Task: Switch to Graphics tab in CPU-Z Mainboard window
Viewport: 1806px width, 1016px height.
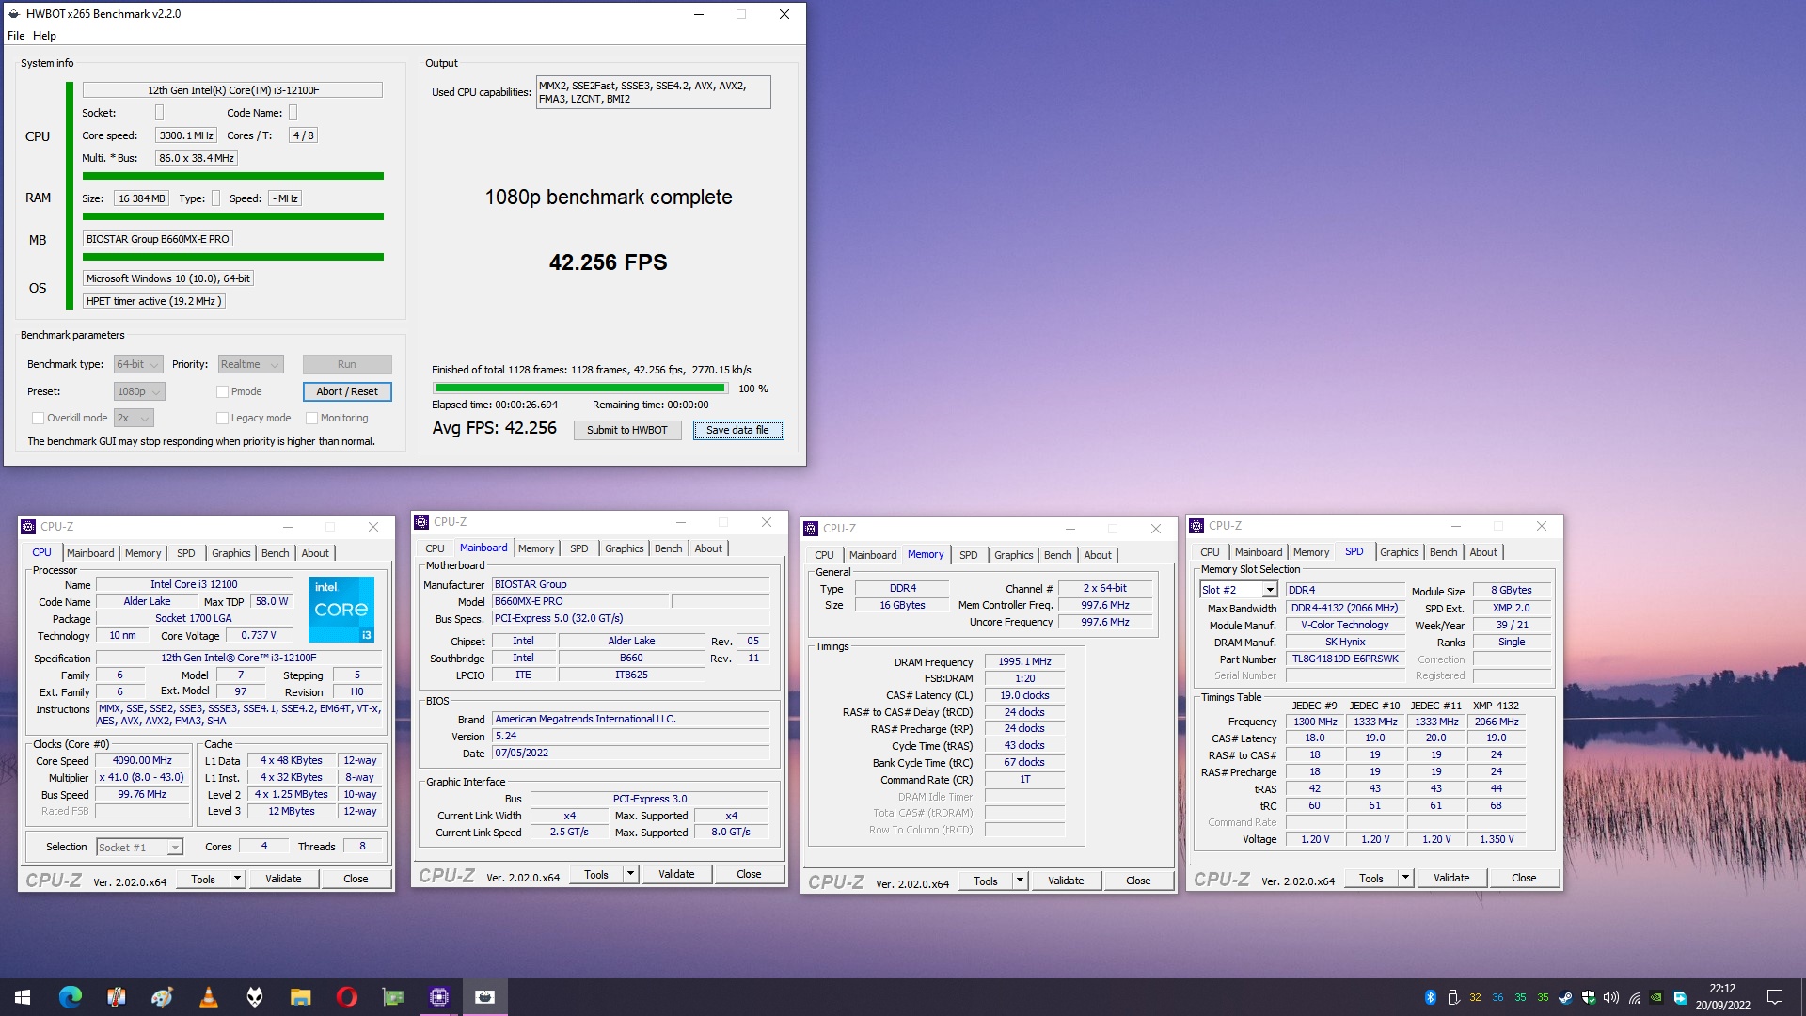Action: pos(624,548)
